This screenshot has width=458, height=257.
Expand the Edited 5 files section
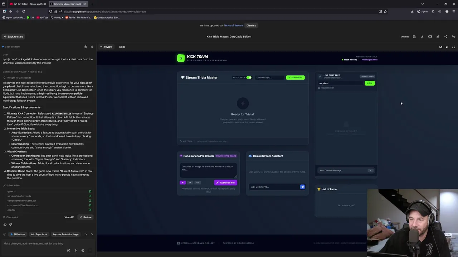(11, 185)
